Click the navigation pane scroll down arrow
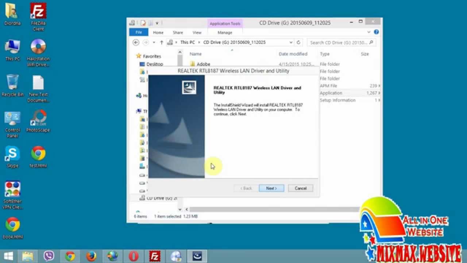 pyautogui.click(x=180, y=210)
